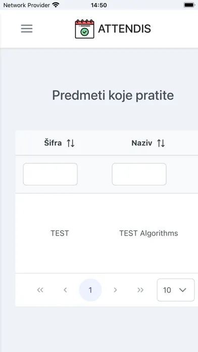Viewport: 198px width, 352px height.
Task: Sort by Naziv using its arrows icon
Action: click(x=161, y=143)
